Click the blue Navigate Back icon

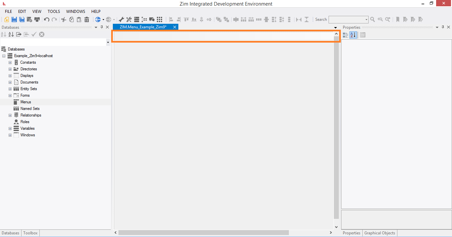[x=98, y=19]
